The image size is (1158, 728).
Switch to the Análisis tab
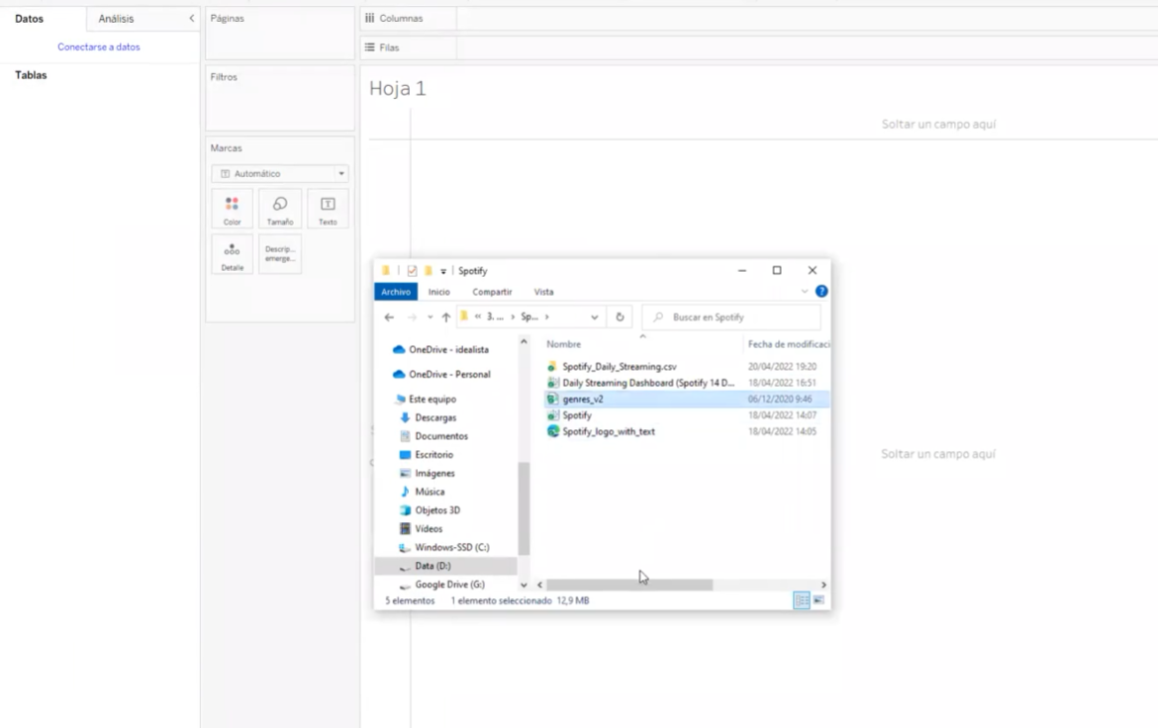click(x=116, y=19)
